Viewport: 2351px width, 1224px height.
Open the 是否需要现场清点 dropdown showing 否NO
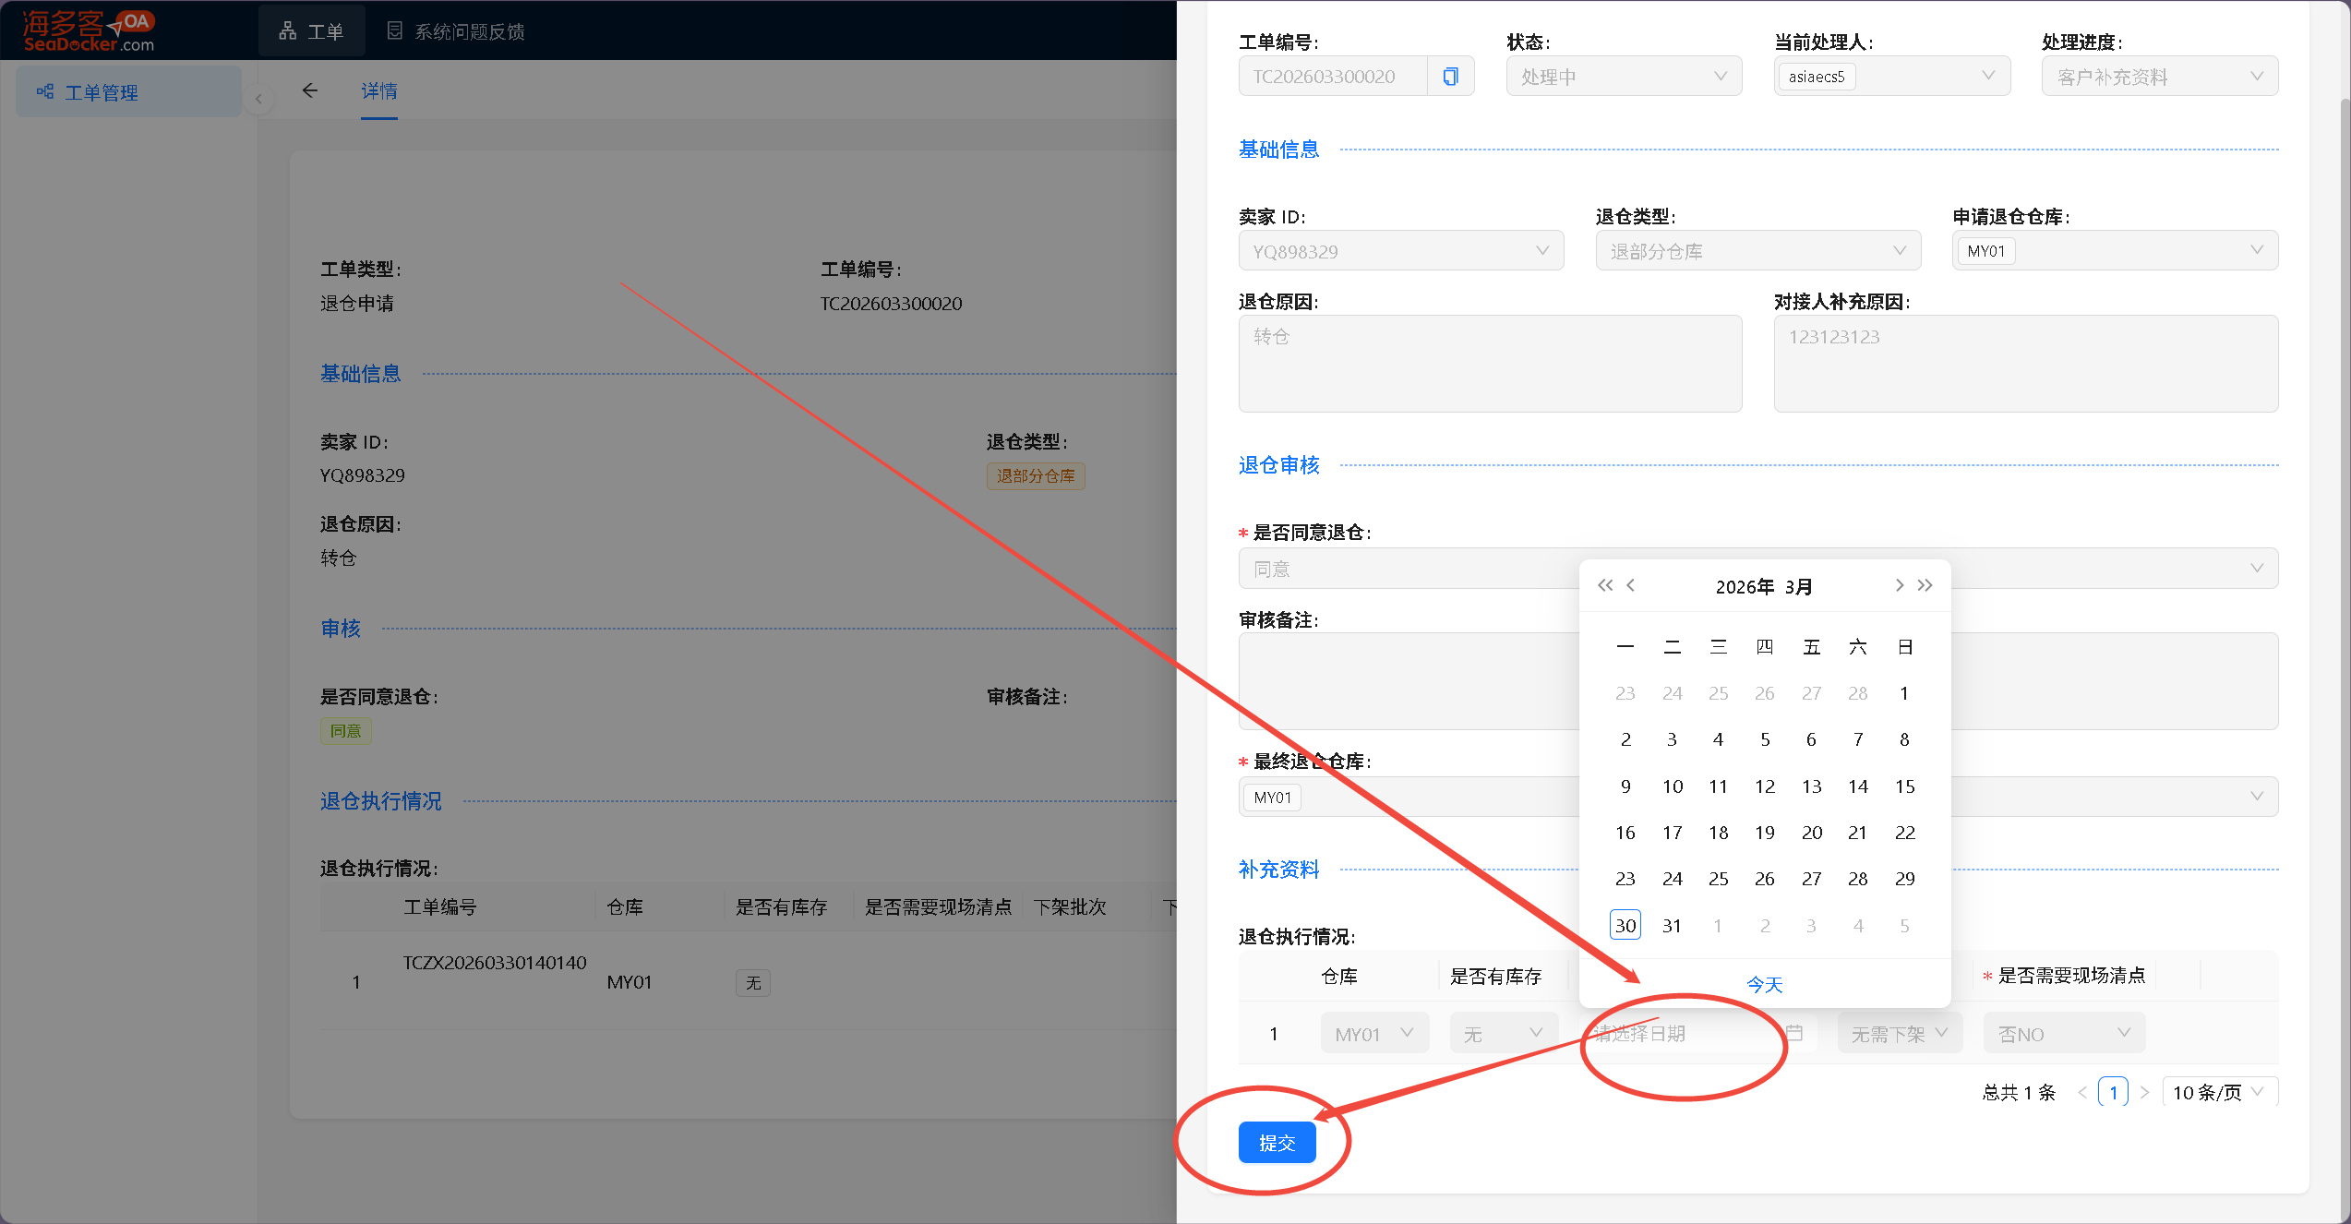pyautogui.click(x=2064, y=1034)
